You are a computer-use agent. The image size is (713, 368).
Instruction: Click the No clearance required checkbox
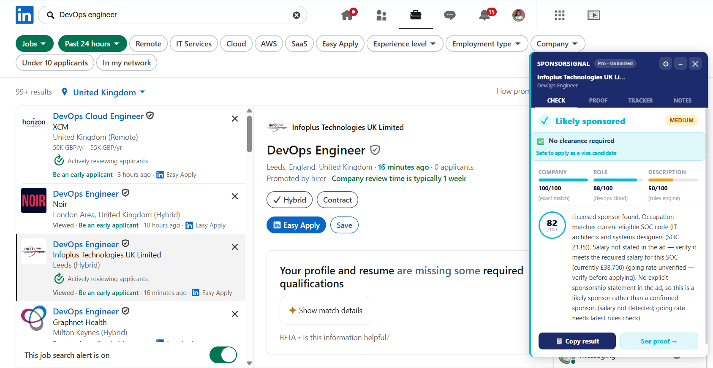point(541,141)
